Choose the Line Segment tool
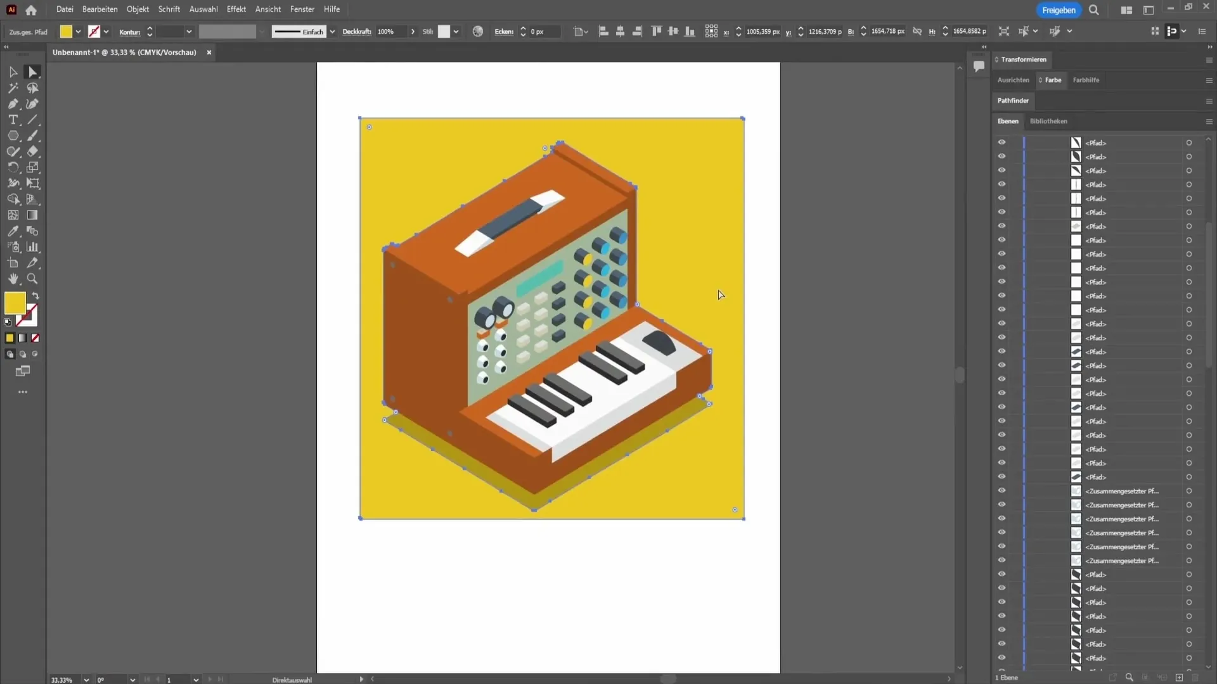Viewport: 1217px width, 684px height. (32, 120)
